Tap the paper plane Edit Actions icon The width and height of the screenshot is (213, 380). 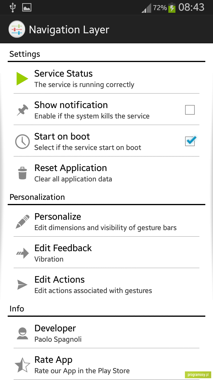point(22,285)
